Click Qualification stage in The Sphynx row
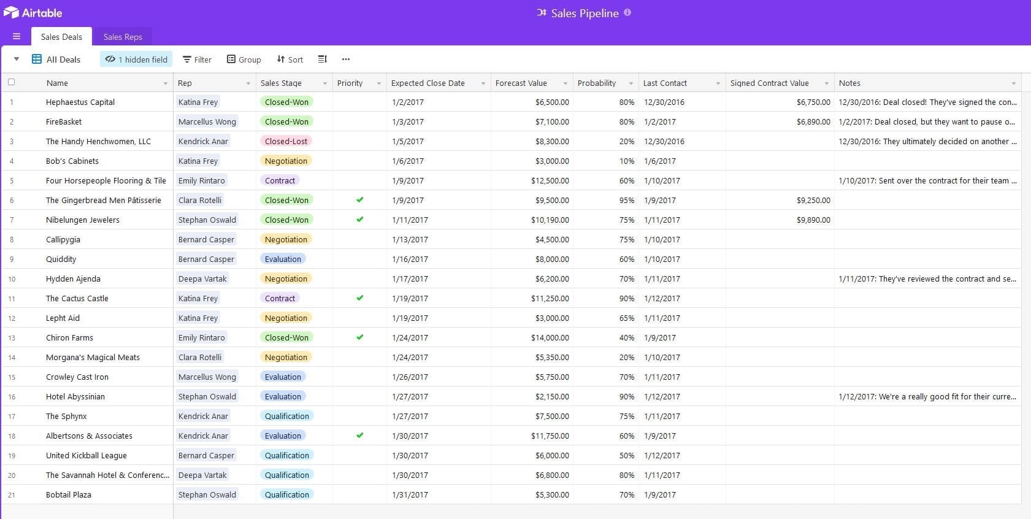Screen dimensions: 1031x519 pyautogui.click(x=287, y=416)
